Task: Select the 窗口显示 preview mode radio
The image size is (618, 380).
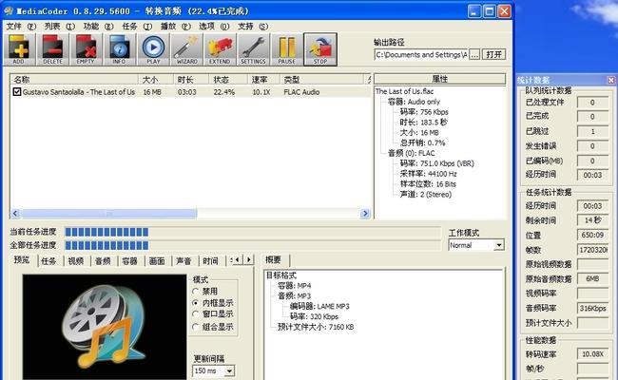Action: point(196,314)
